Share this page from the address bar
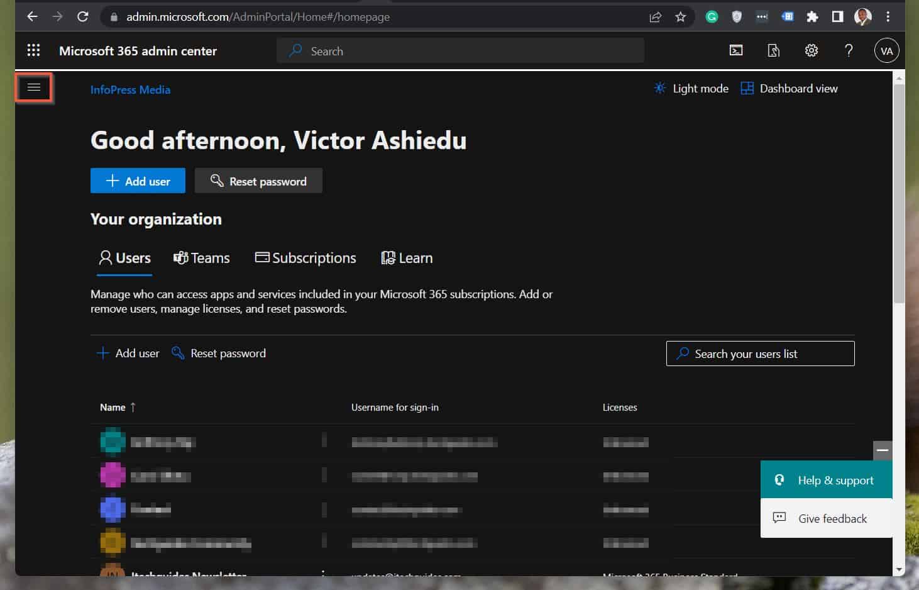Image resolution: width=919 pixels, height=590 pixels. click(x=656, y=17)
